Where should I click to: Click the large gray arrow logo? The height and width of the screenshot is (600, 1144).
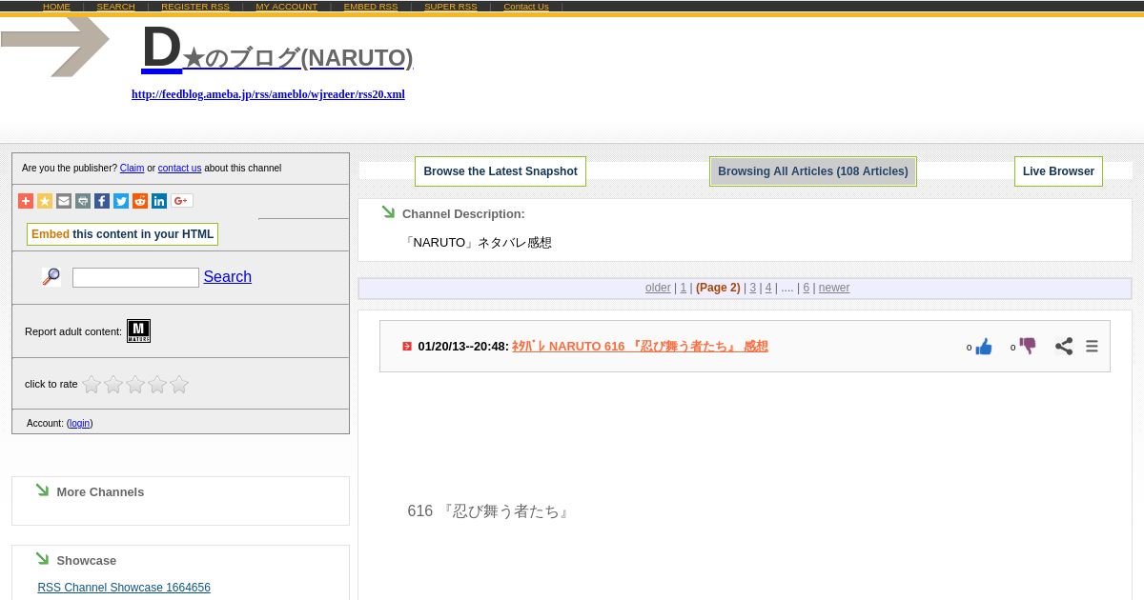pos(55,46)
